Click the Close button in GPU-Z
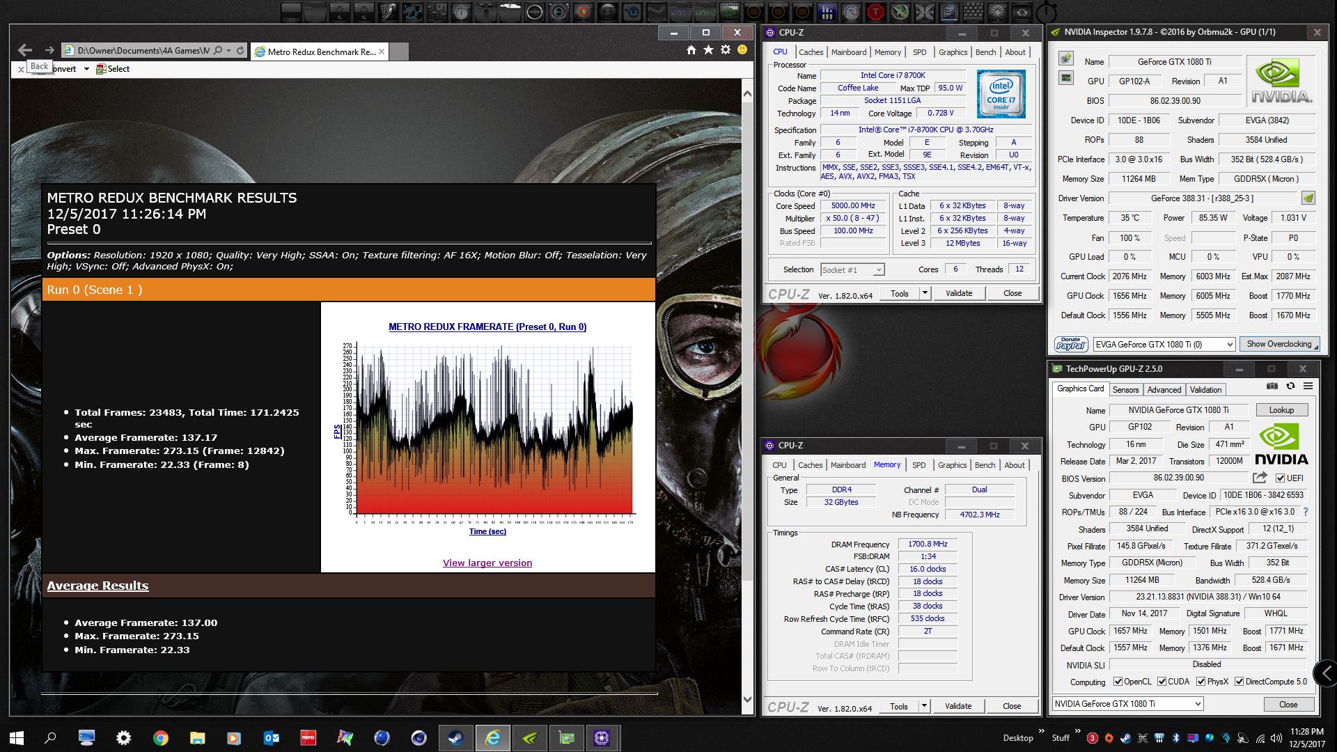This screenshot has height=752, width=1337. click(x=1288, y=704)
